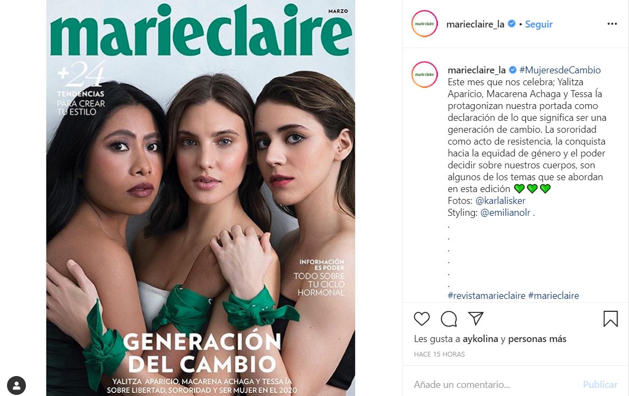Open comments via the speech bubble icon

coord(448,319)
